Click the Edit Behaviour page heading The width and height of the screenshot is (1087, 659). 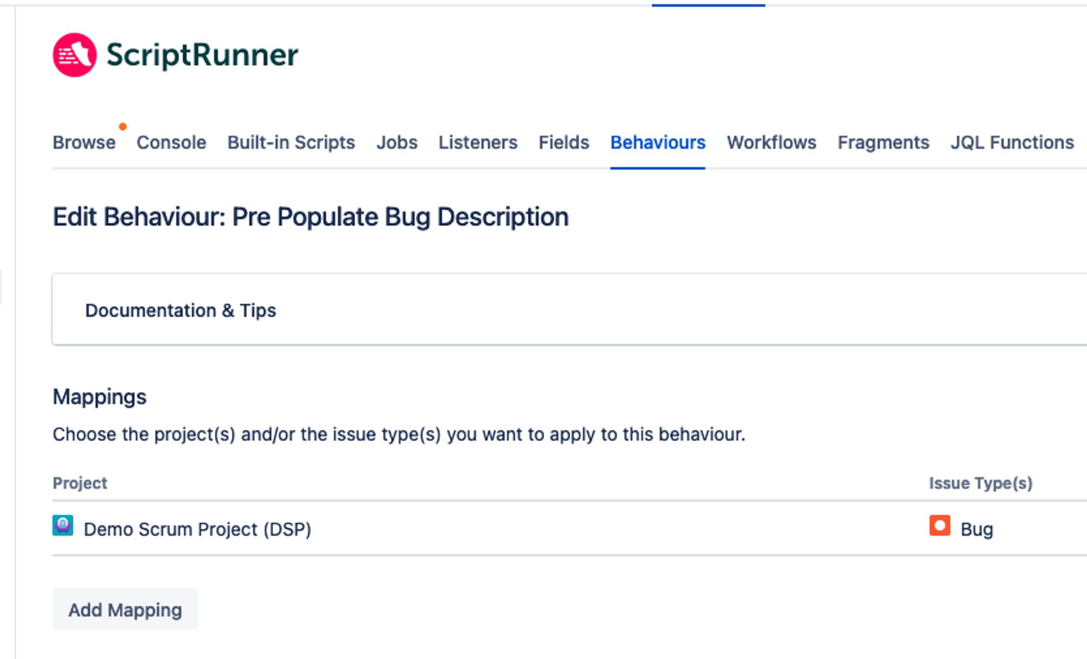tap(310, 217)
